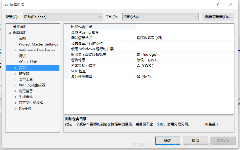The height and width of the screenshot is (150, 240).
Task: Select the 调试信息格式 property row
Action: [82, 38]
